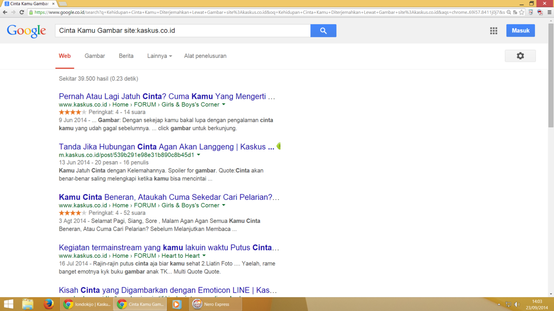
Task: Open Alat penelusuran search tools
Action: coord(205,56)
